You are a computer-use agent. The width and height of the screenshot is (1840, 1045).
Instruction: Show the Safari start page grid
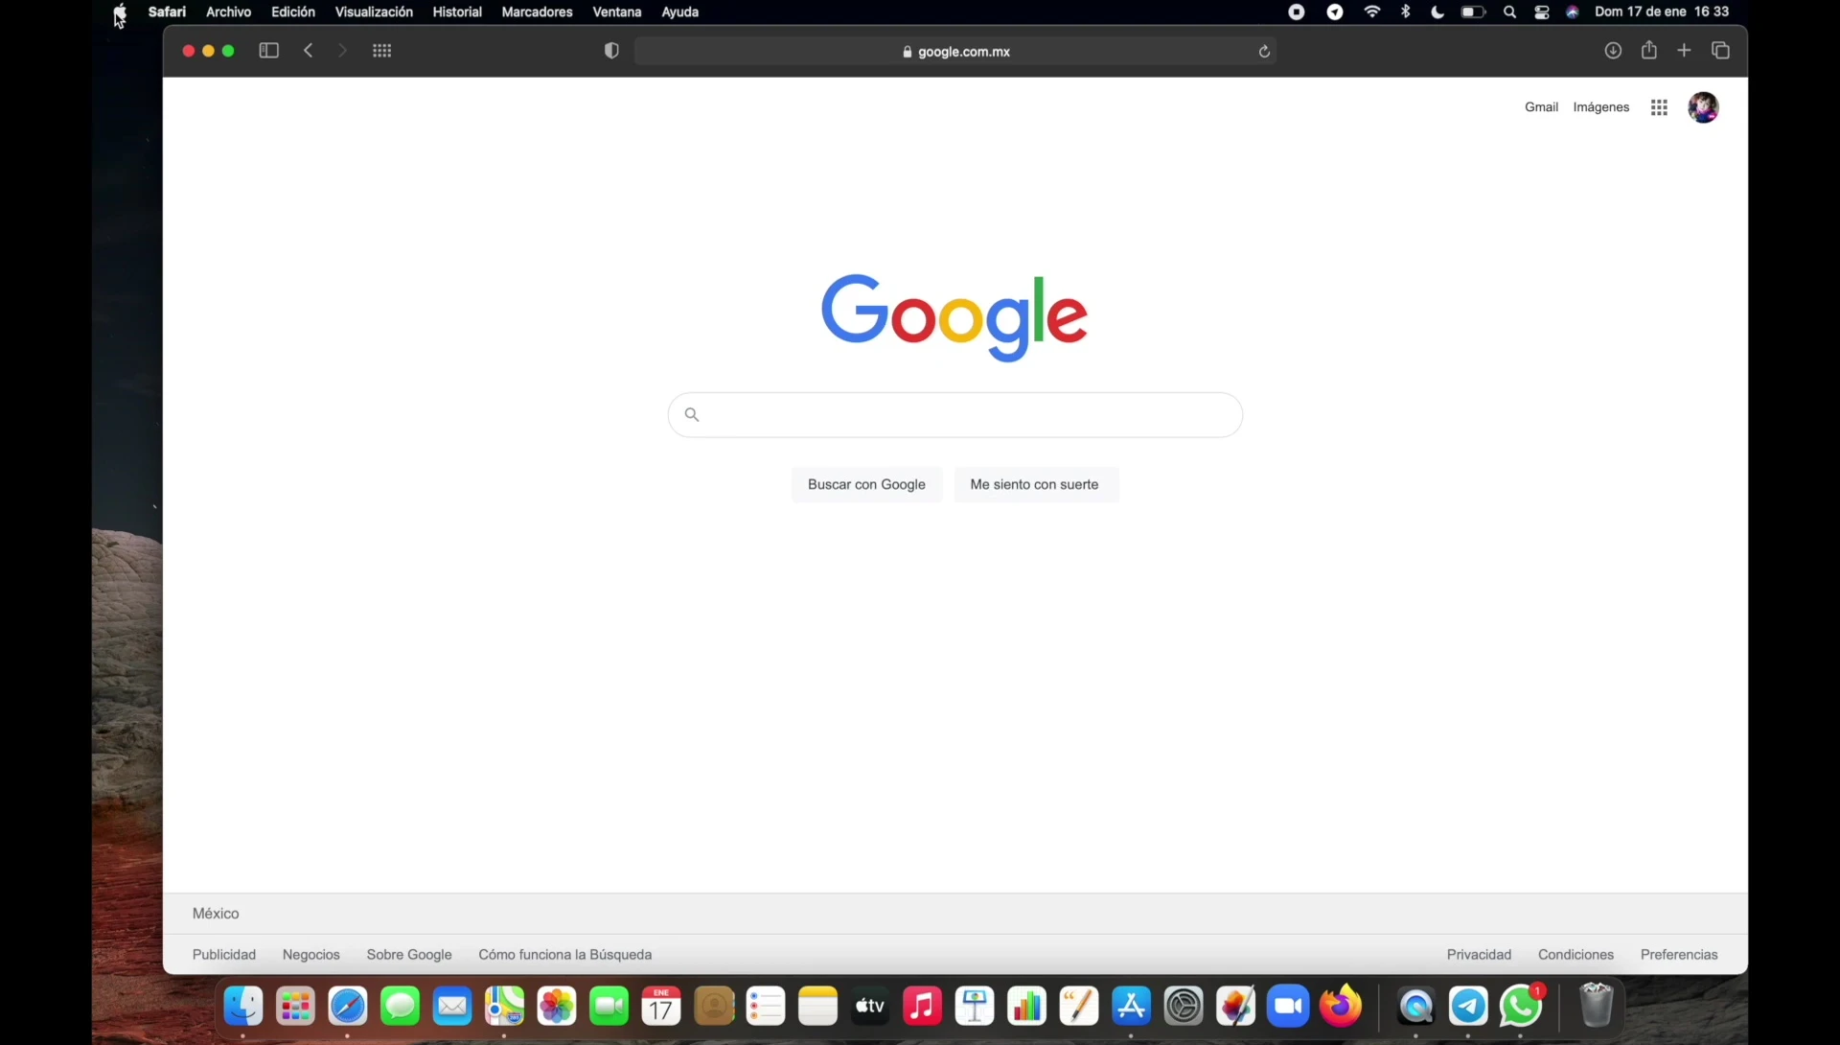[381, 51]
